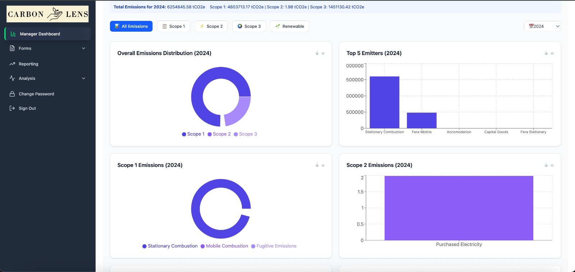The width and height of the screenshot is (575, 272).
Task: Download the Scope 1 Emissions chart
Action: point(317,165)
